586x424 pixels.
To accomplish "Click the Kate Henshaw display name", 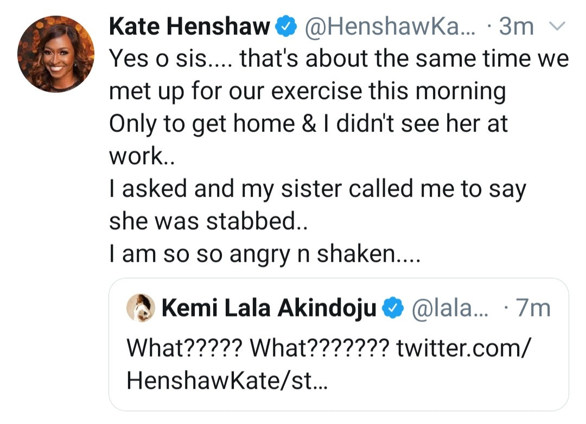I will [x=189, y=27].
